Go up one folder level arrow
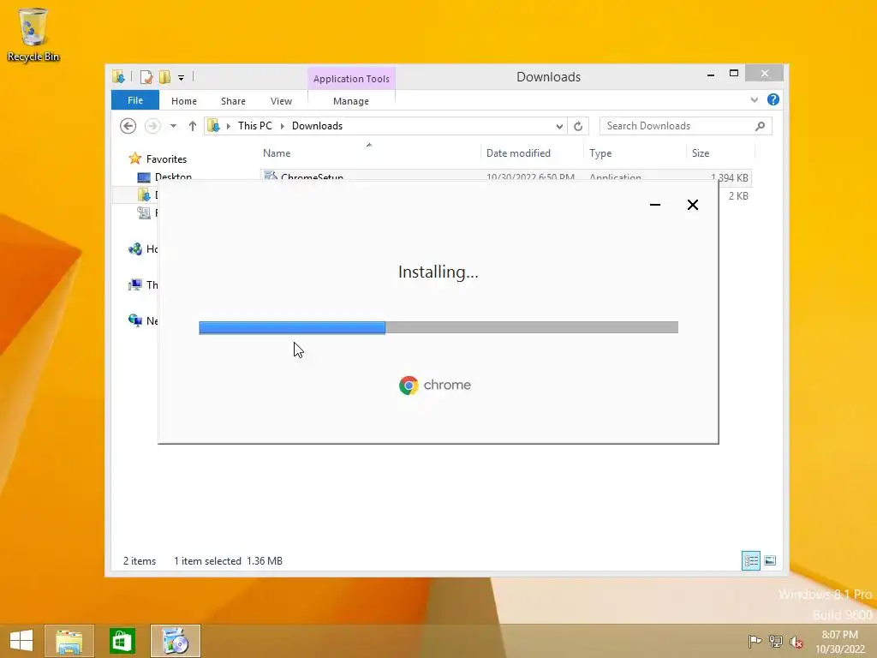Viewport: 877px width, 658px height. pos(193,126)
